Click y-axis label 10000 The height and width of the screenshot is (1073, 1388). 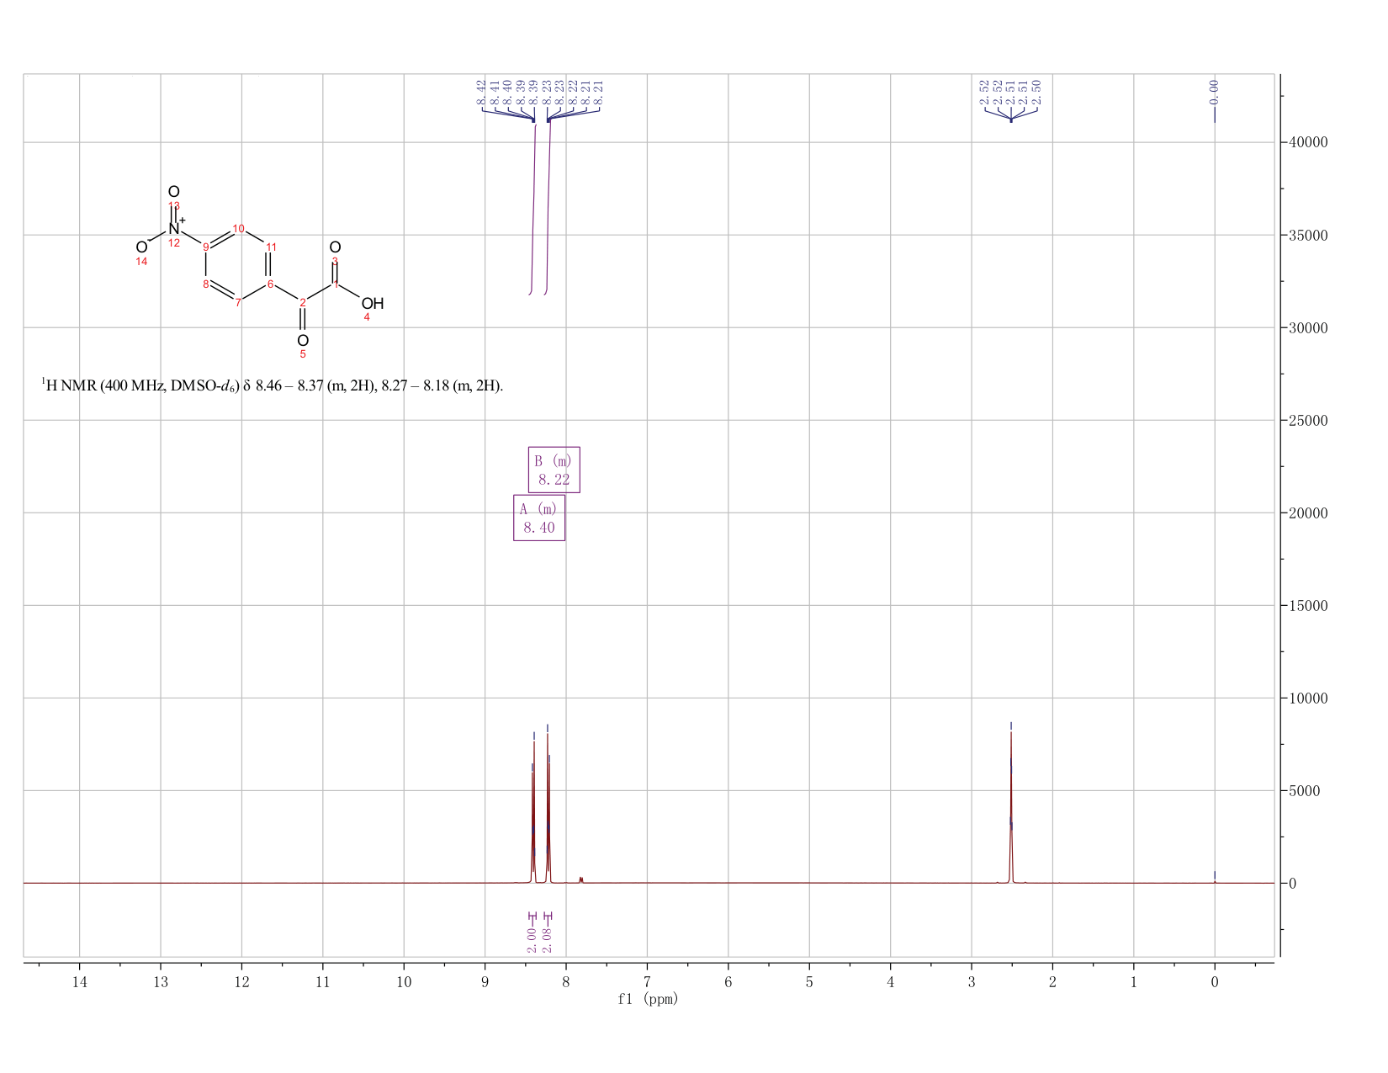pyautogui.click(x=1308, y=698)
